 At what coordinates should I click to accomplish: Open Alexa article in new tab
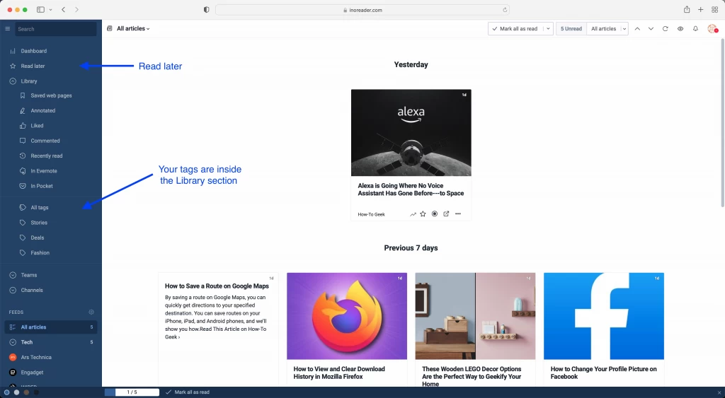pyautogui.click(x=446, y=213)
